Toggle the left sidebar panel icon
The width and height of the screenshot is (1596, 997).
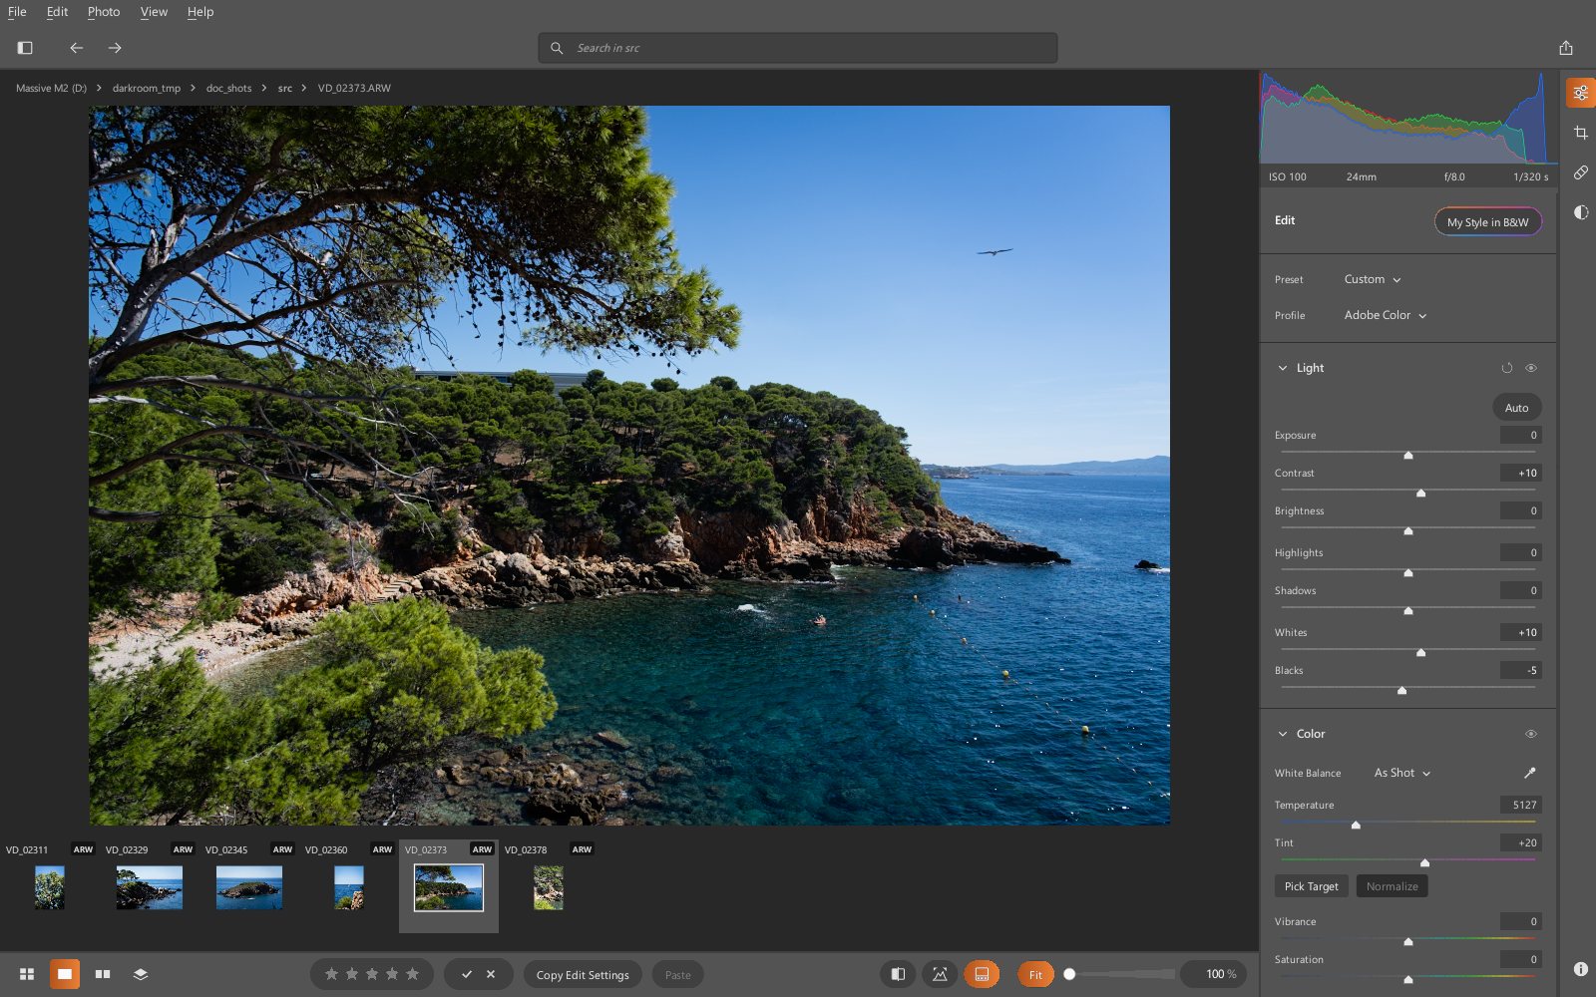pyautogui.click(x=25, y=48)
